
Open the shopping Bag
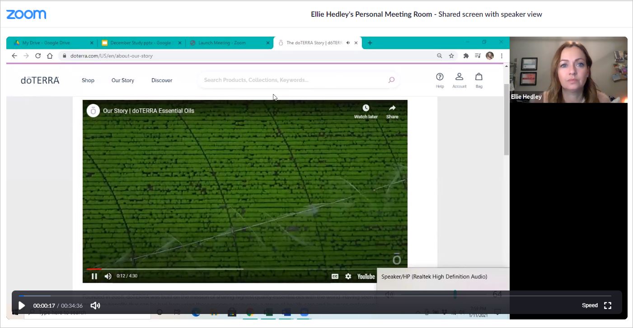coord(479,77)
